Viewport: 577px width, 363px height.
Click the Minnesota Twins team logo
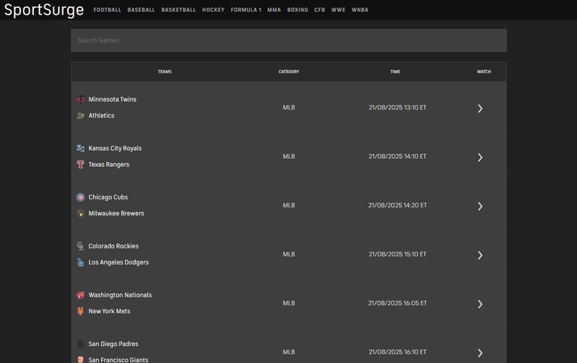tap(81, 99)
